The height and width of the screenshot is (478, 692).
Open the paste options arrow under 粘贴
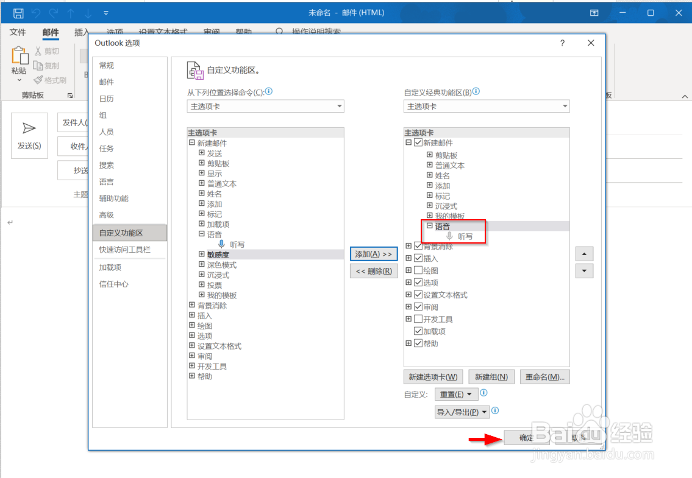point(20,80)
